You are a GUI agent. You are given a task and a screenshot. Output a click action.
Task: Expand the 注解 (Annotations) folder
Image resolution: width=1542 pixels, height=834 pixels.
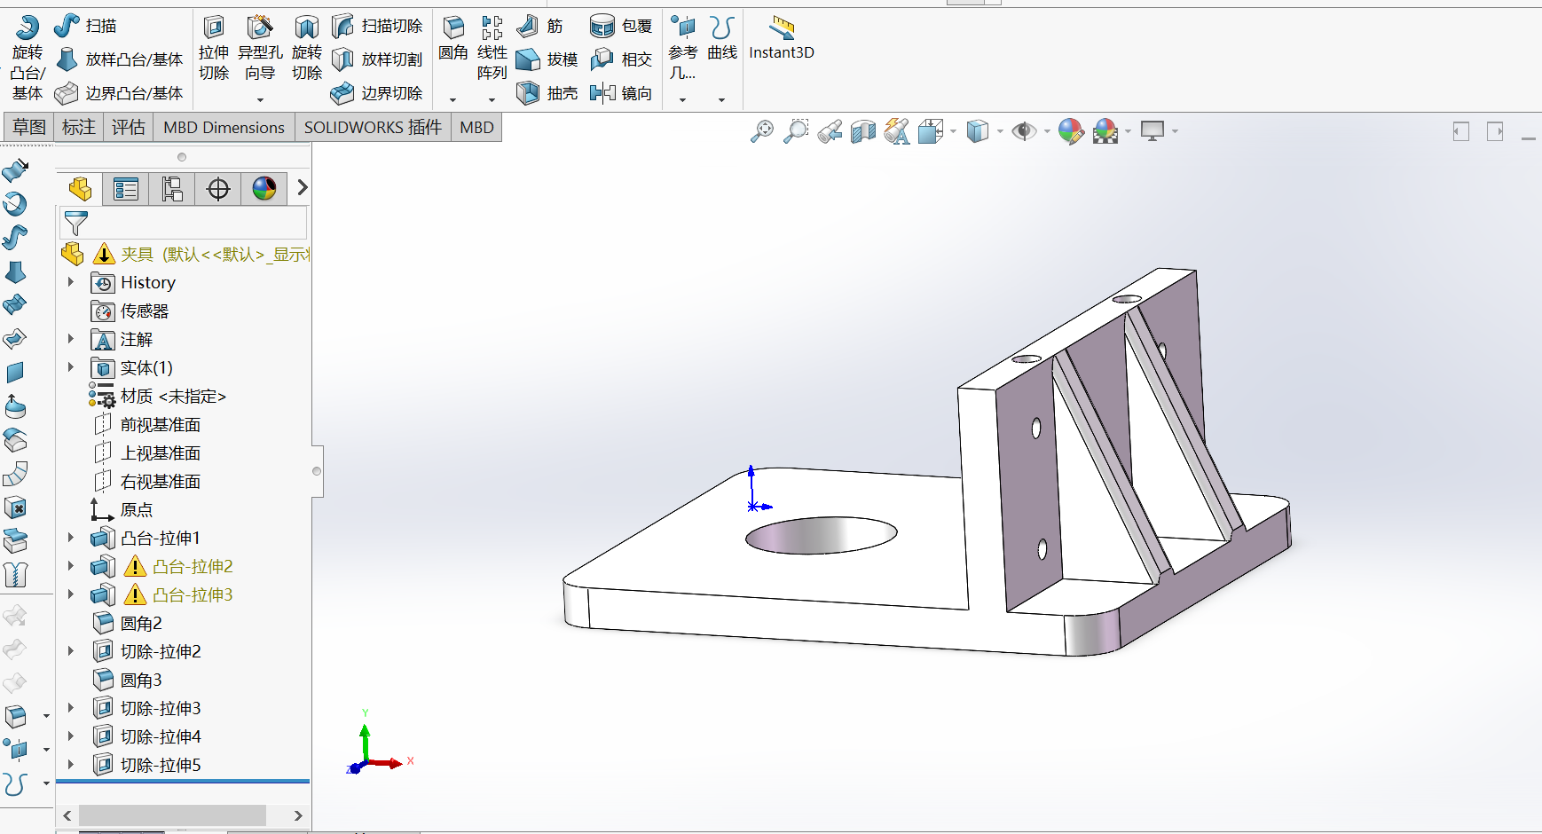[71, 339]
